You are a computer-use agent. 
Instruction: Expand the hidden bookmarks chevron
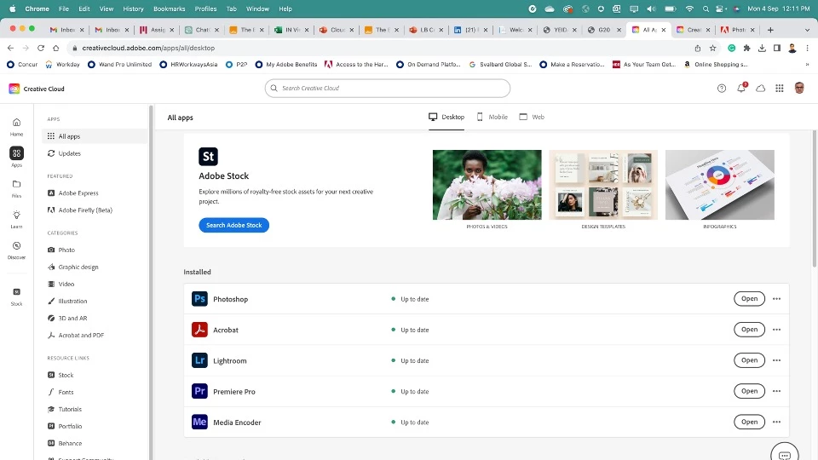pyautogui.click(x=807, y=65)
